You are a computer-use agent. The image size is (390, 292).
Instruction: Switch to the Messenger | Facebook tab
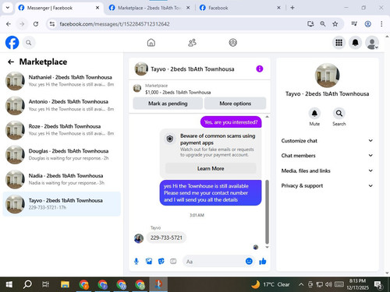58,8
